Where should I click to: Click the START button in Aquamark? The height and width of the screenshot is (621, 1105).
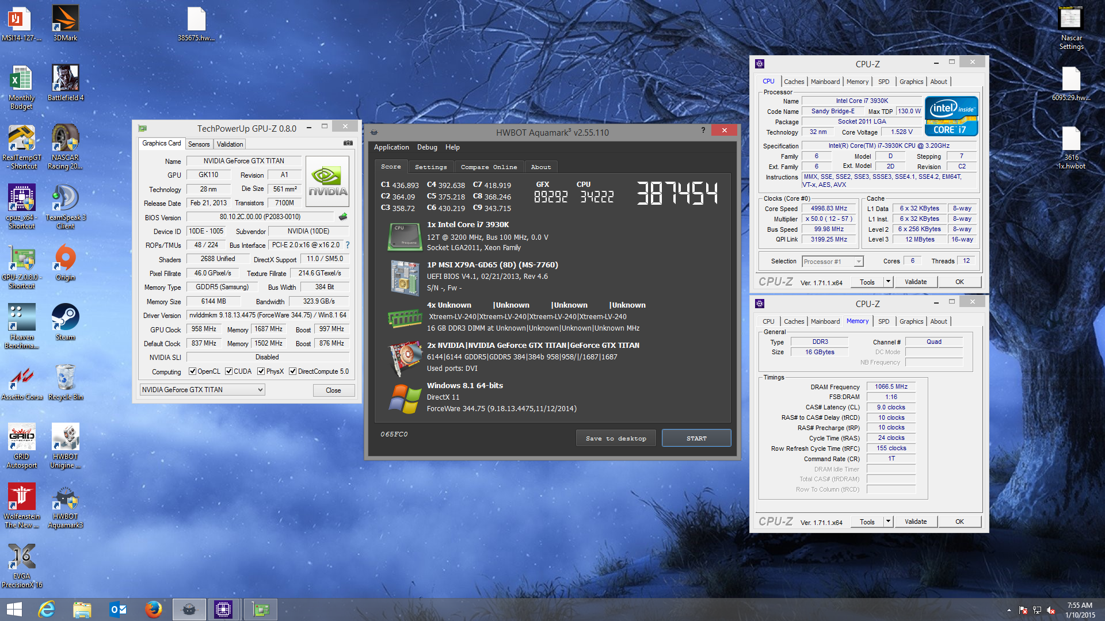point(696,438)
